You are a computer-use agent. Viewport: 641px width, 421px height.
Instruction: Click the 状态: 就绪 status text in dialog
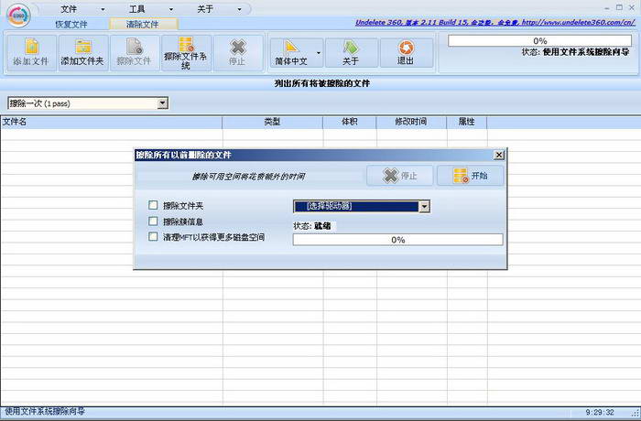[312, 226]
